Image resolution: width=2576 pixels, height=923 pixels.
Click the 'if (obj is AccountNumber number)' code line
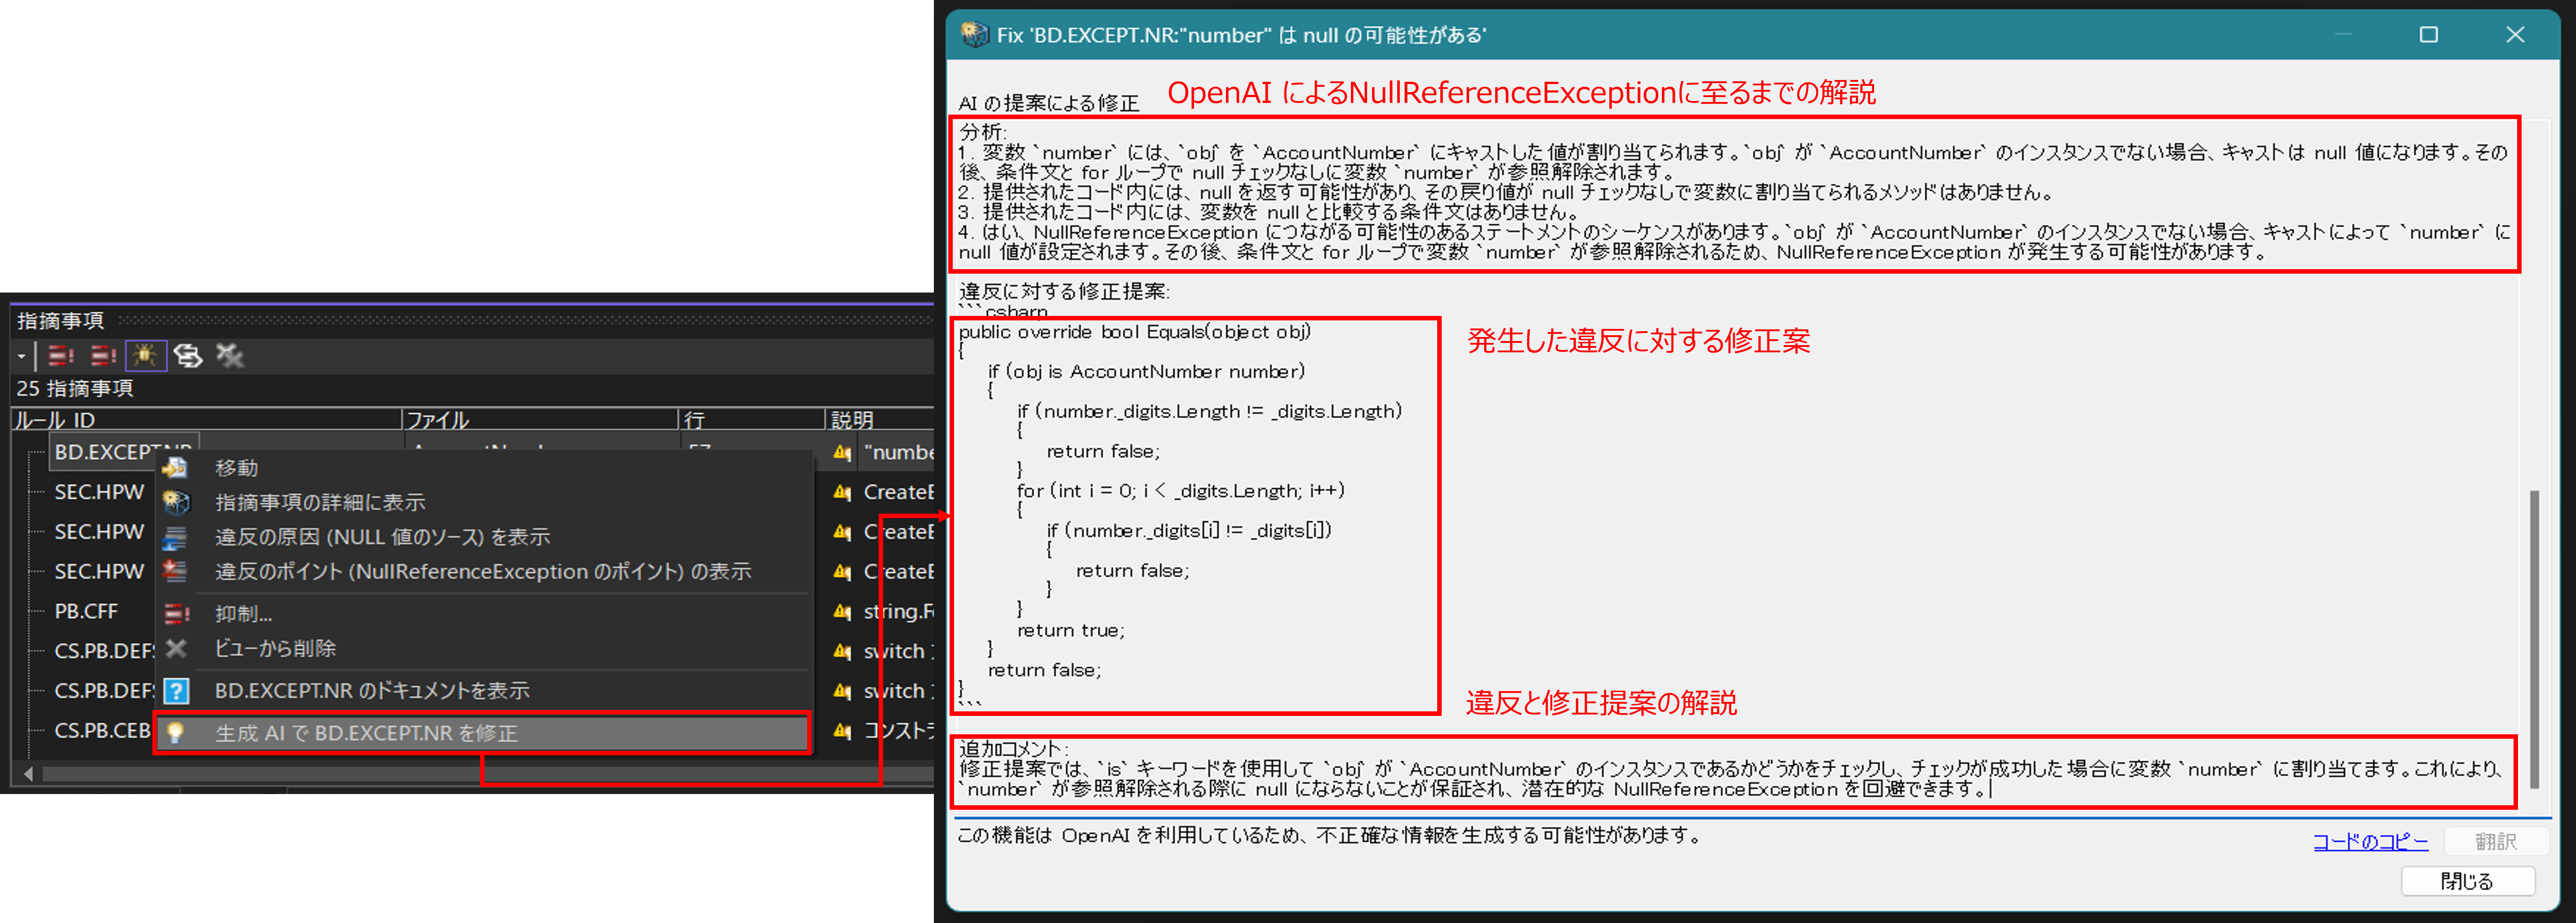[1146, 372]
